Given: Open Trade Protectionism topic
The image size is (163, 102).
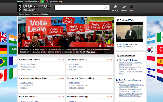Looking at the screenshot, I should click(x=29, y=64).
